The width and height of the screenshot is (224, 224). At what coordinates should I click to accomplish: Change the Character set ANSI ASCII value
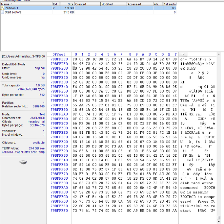click(x=37, y=118)
